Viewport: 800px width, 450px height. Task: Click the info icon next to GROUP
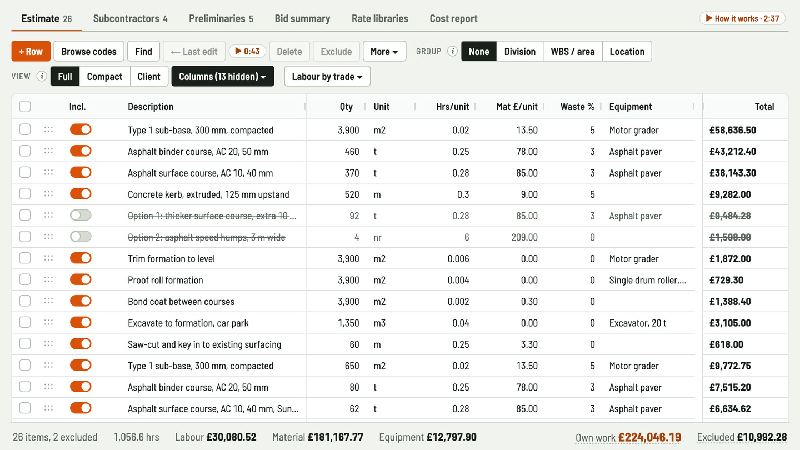[x=453, y=51]
